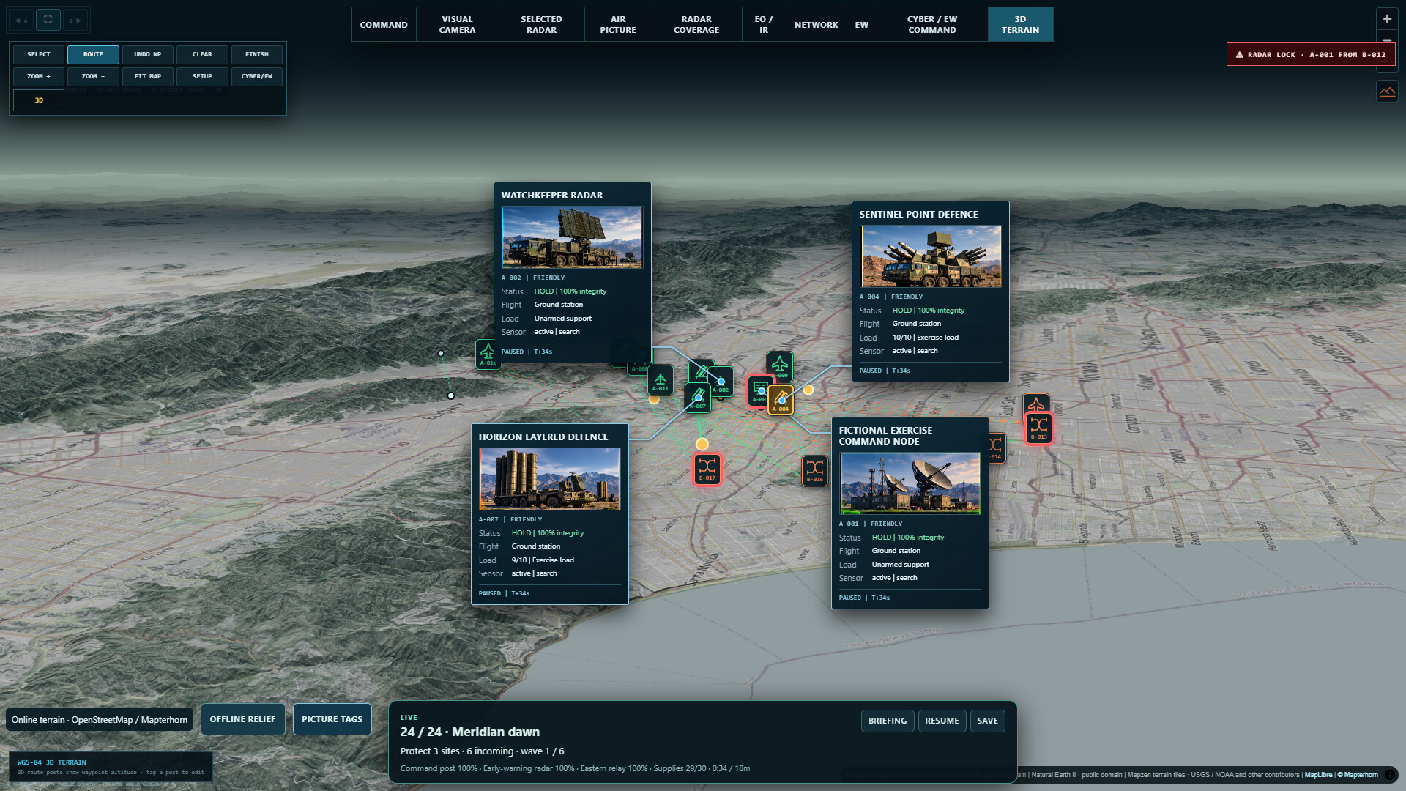1406x791 pixels.
Task: Open the COMMAND tab
Action: tap(384, 25)
